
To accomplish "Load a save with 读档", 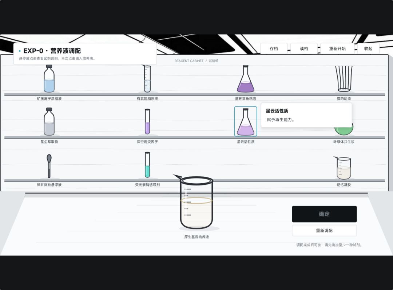I will point(304,48).
